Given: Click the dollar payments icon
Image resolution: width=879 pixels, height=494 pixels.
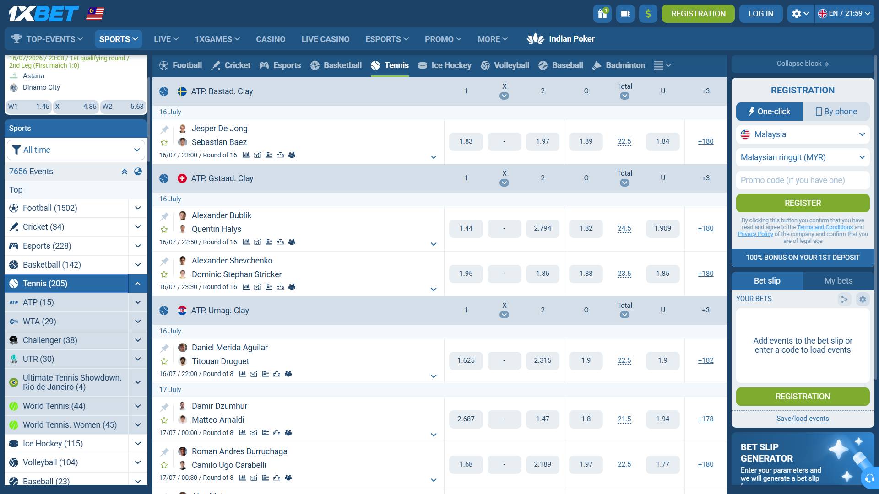Looking at the screenshot, I should [x=648, y=14].
